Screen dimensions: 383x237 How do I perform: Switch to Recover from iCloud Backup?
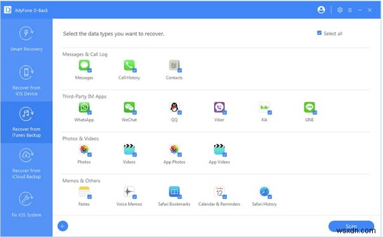pos(26,163)
